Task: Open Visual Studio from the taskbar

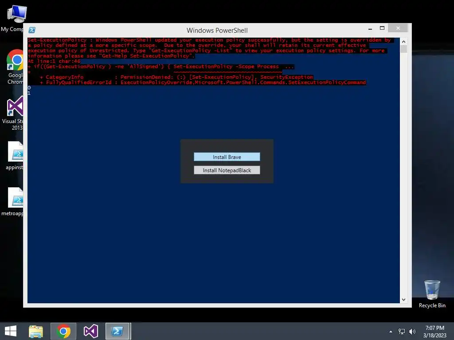Action: pos(90,331)
